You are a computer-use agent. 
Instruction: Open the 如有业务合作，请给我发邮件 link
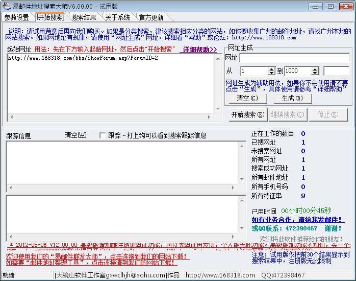pyautogui.click(x=297, y=220)
